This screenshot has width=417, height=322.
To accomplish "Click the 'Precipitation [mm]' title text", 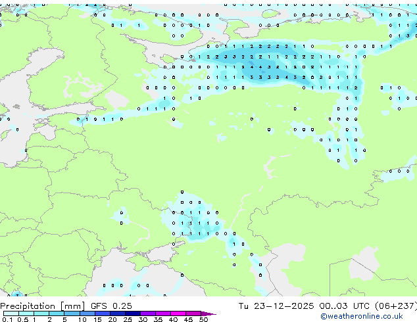I will [42, 306].
